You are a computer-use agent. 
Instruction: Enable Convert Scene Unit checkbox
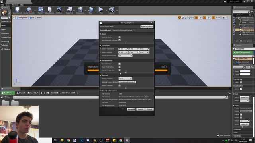point(120,70)
